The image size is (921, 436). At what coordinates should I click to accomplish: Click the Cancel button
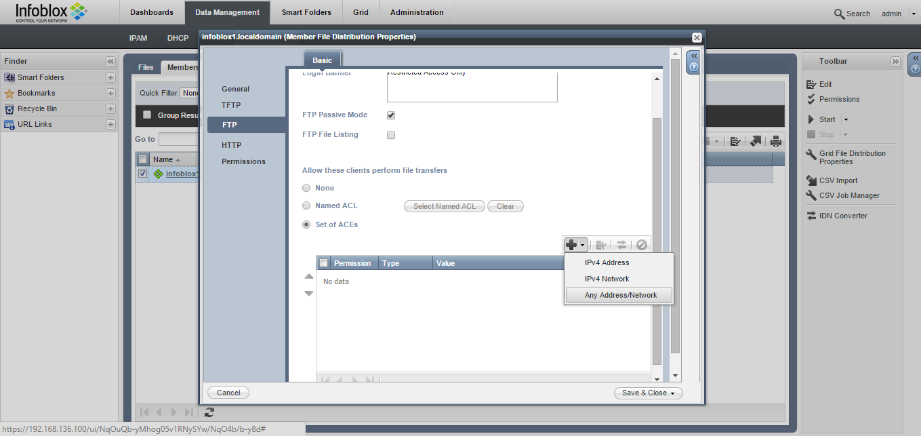(228, 393)
